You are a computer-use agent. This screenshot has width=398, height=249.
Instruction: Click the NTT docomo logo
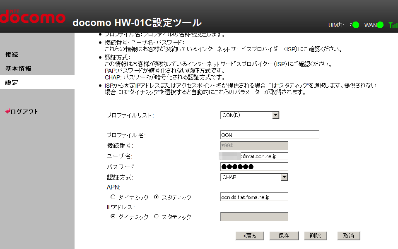pos(33,17)
